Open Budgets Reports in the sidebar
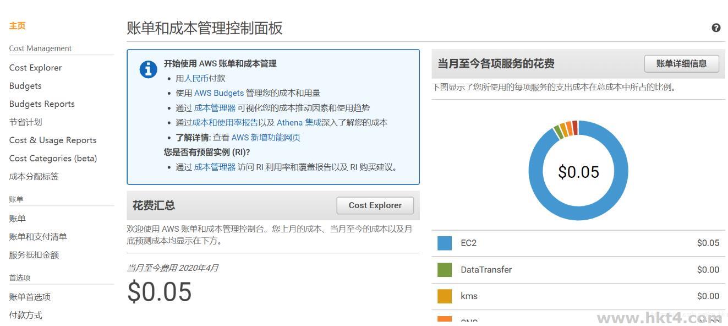This screenshot has width=728, height=326. pyautogui.click(x=42, y=104)
